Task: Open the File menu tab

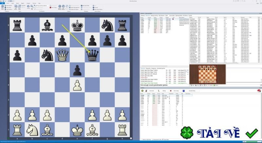Action: point(3,3)
